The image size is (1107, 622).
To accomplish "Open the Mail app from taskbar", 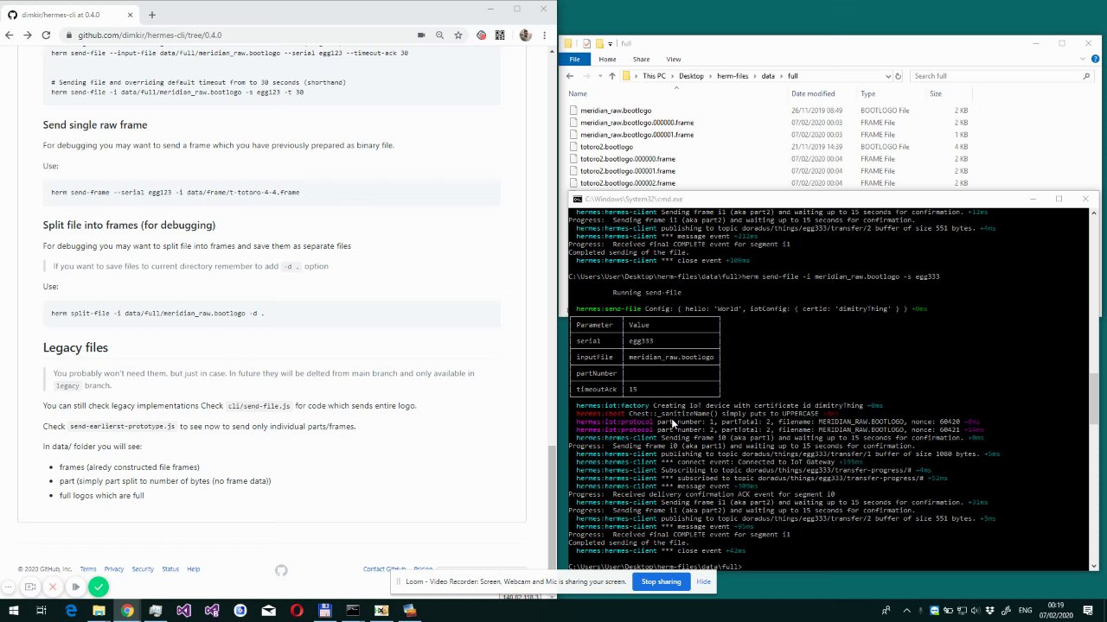I will [268, 611].
